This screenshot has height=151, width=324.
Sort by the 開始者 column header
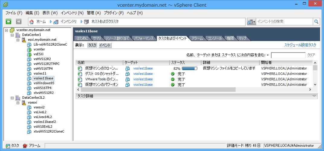286,63
